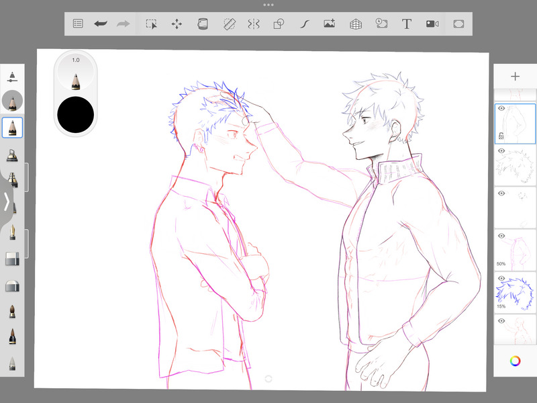Select the highlighted pencil brush
Screen dimensions: 537x403
pyautogui.click(x=12, y=128)
